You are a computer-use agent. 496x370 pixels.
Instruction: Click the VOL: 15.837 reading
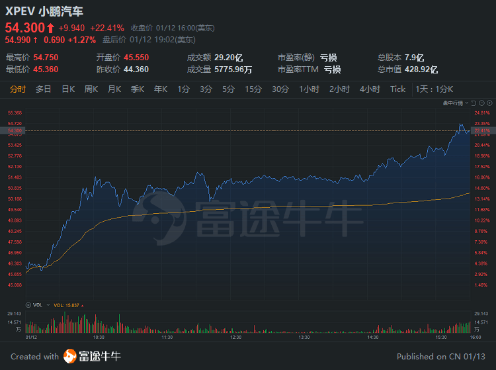[x=66, y=305]
